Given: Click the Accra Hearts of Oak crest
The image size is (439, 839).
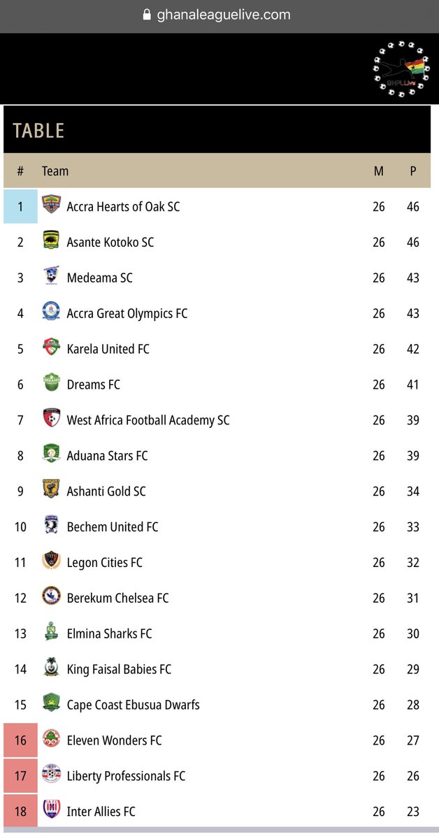Looking at the screenshot, I should [x=51, y=205].
